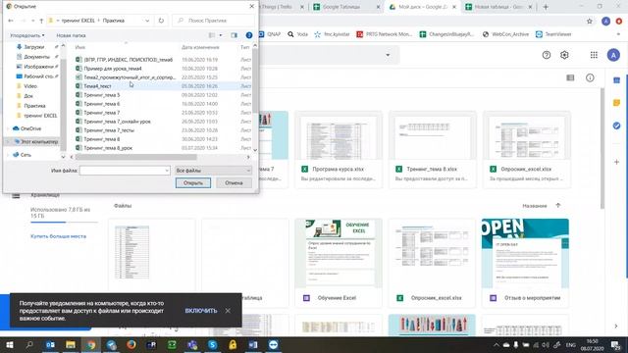Open Drive search options dropdown
This screenshot has width=628, height=353.
click(x=388, y=55)
